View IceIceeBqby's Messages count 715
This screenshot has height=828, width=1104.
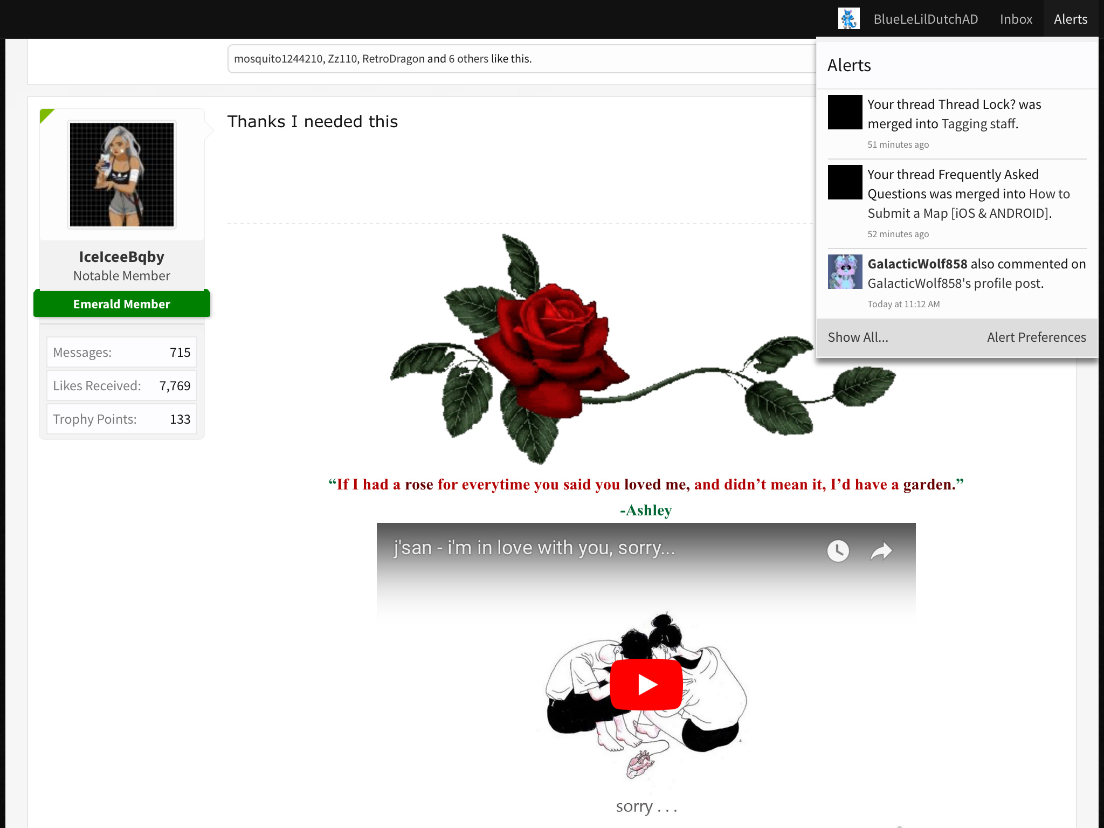pos(122,353)
